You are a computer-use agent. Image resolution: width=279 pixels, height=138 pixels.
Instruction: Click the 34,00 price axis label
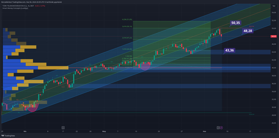pos(273,91)
